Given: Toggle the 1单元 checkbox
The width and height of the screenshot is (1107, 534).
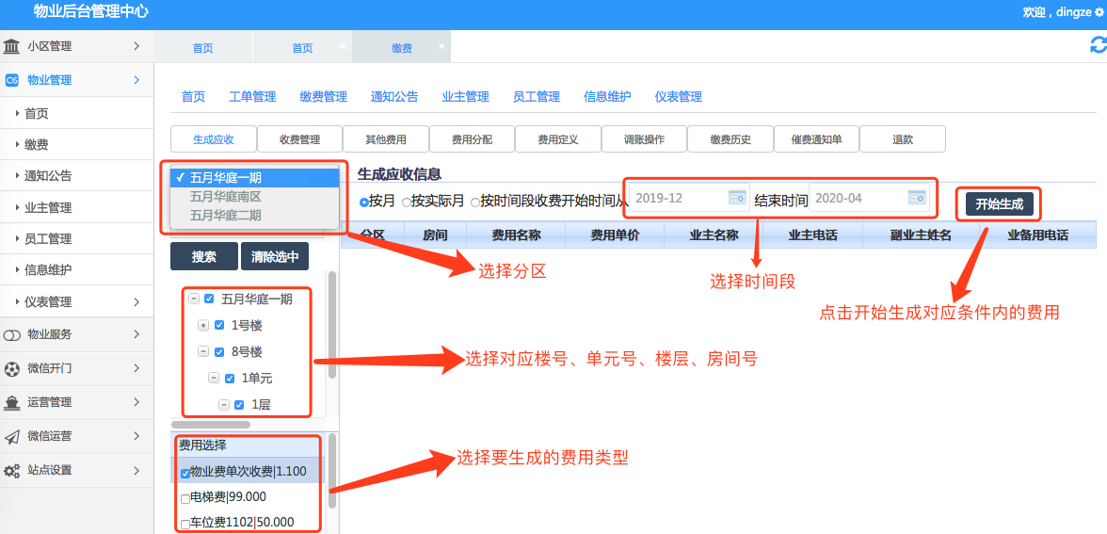Looking at the screenshot, I should pos(230,379).
